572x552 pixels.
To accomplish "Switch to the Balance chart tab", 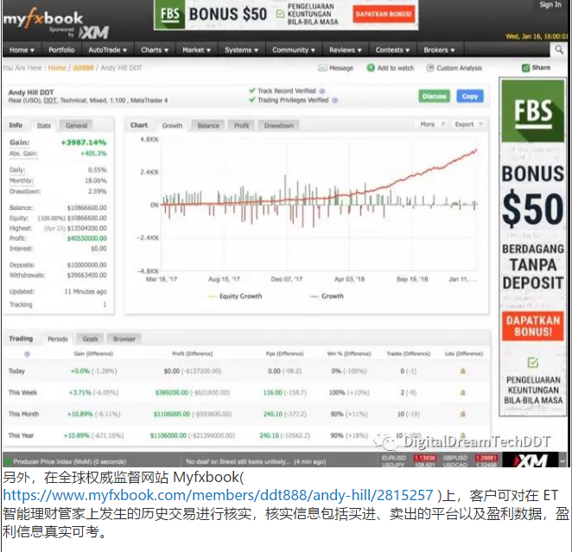I will [x=208, y=125].
